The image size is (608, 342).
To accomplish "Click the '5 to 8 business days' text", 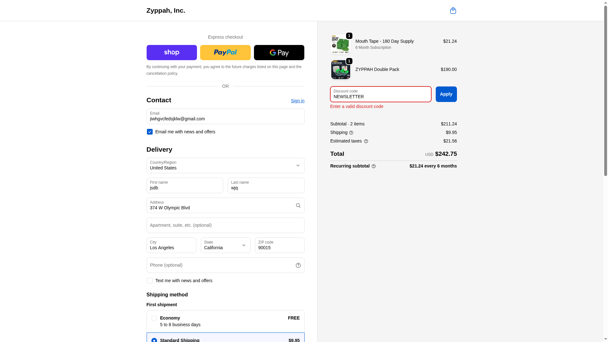I will pos(180,325).
